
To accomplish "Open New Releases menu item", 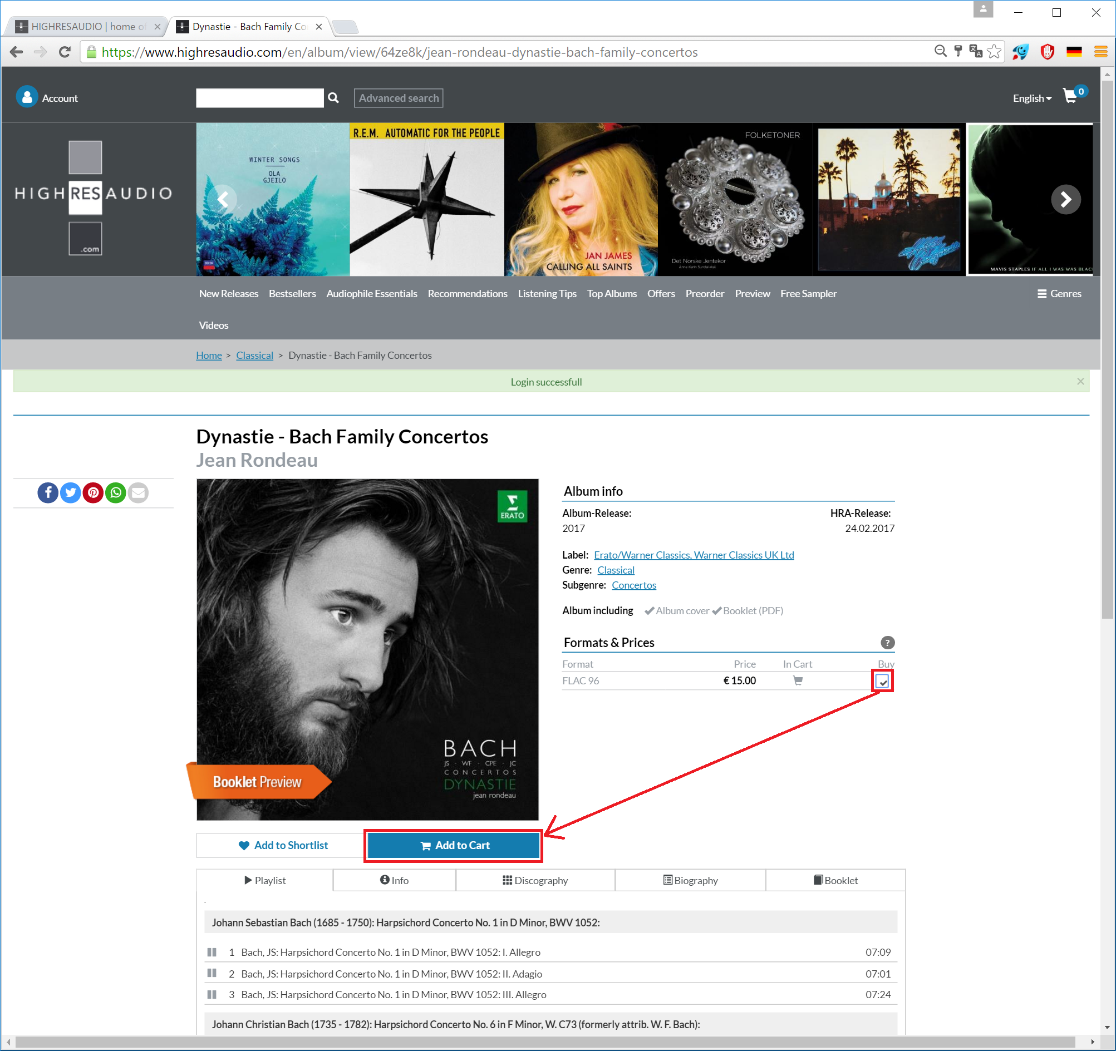I will coord(228,293).
